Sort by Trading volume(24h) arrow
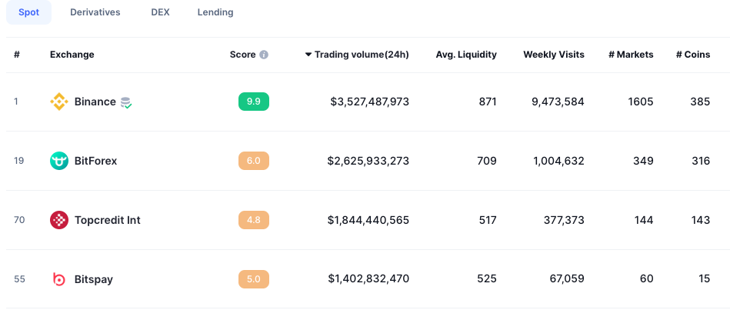This screenshot has width=730, height=310. click(308, 55)
